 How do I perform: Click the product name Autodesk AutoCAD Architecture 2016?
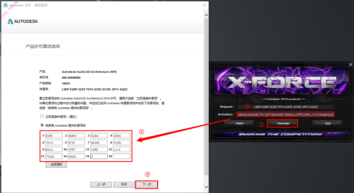89,72
